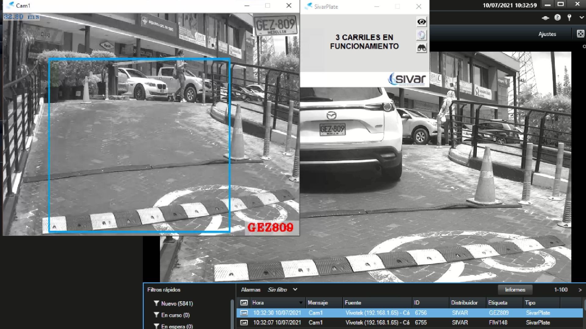Viewport: 586px width, 329px height.
Task: Go to next alarms page arrow
Action: pyautogui.click(x=580, y=290)
